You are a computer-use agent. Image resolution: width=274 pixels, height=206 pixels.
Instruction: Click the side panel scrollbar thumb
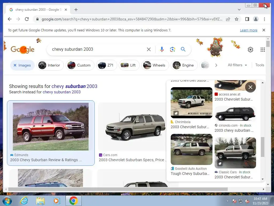[x=262, y=147]
